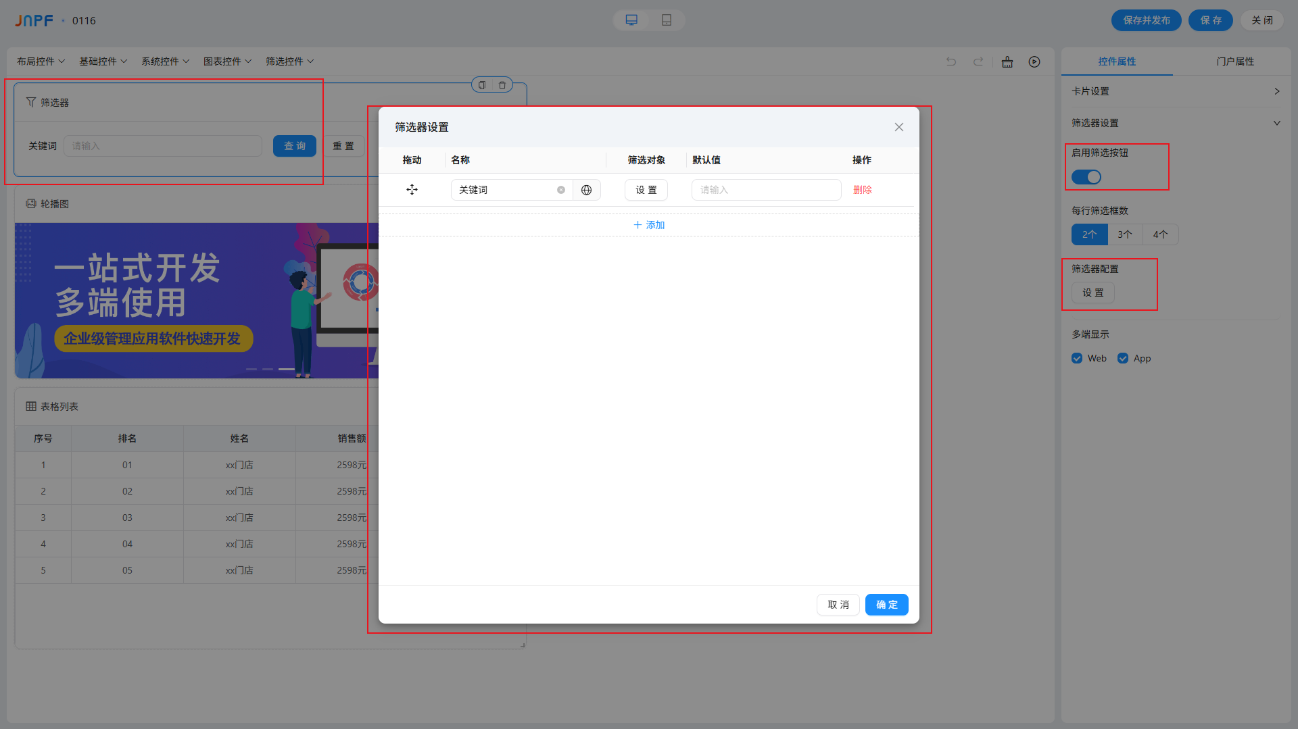The image size is (1298, 729).
Task: Clear the 关键词 name field with X icon
Action: pyautogui.click(x=561, y=190)
